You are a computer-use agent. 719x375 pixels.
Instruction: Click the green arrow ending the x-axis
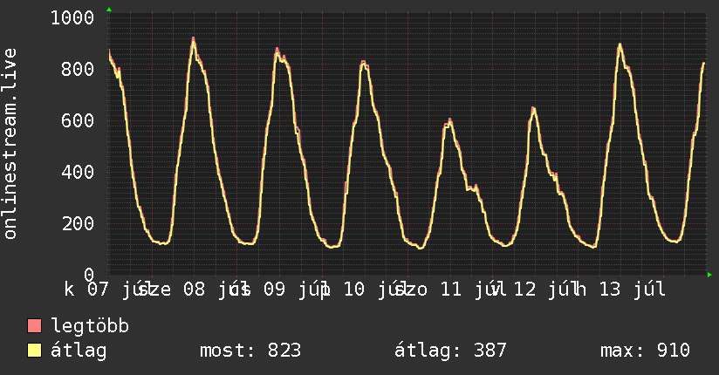[709, 275]
